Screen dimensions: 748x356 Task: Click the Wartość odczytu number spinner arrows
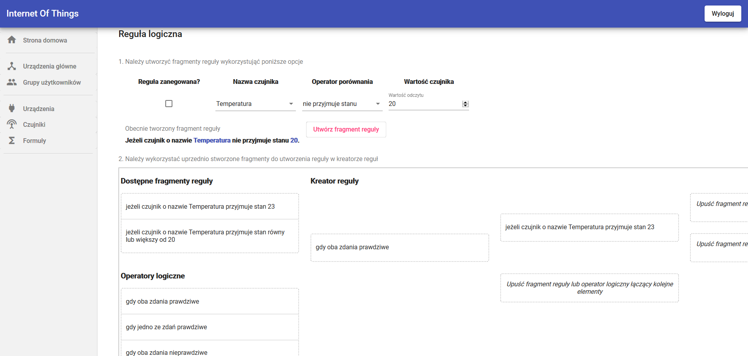466,104
